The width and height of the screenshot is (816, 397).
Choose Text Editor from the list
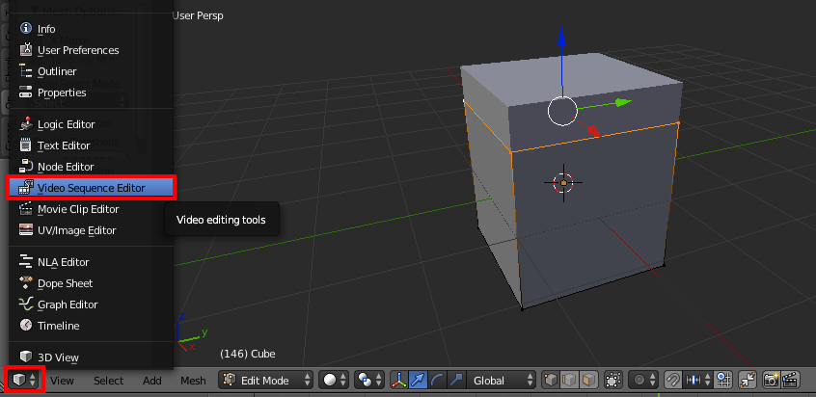tap(91, 146)
